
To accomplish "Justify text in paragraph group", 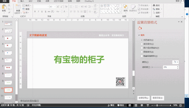I will coord(82,12).
